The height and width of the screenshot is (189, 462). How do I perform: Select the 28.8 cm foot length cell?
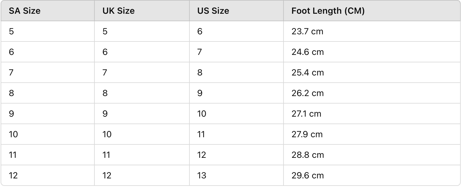(x=372, y=155)
